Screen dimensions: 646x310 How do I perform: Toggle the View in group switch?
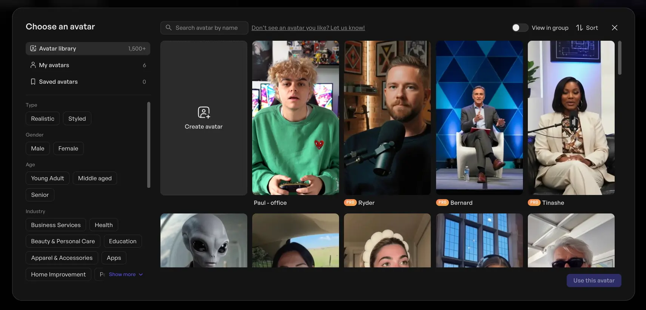click(x=520, y=28)
